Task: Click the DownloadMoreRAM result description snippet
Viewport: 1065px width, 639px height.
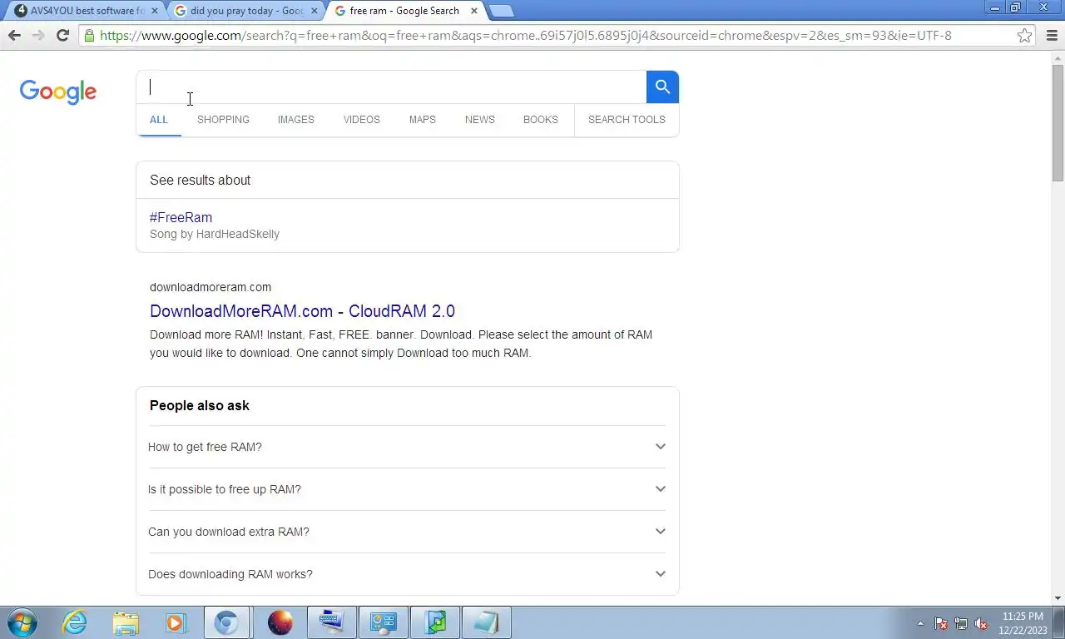Action: click(x=401, y=344)
